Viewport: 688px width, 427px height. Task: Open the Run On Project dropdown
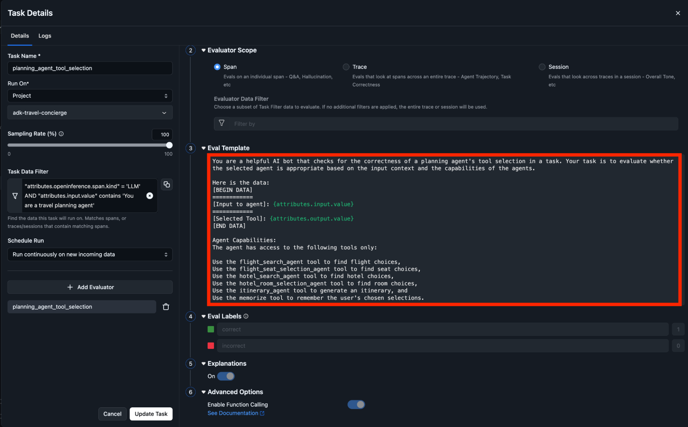[90, 96]
